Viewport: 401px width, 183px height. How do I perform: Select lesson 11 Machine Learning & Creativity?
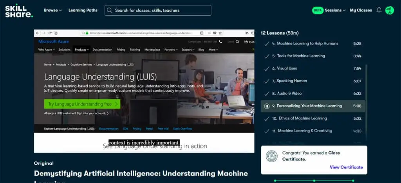313,131
